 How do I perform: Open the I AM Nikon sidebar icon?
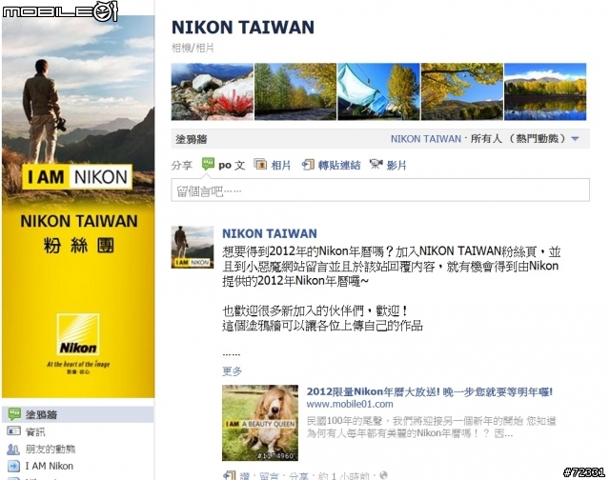13,466
